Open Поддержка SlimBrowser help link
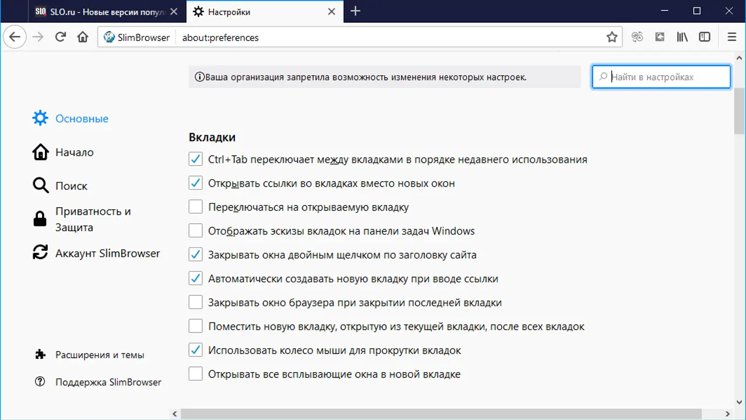The image size is (746, 420). 108,382
